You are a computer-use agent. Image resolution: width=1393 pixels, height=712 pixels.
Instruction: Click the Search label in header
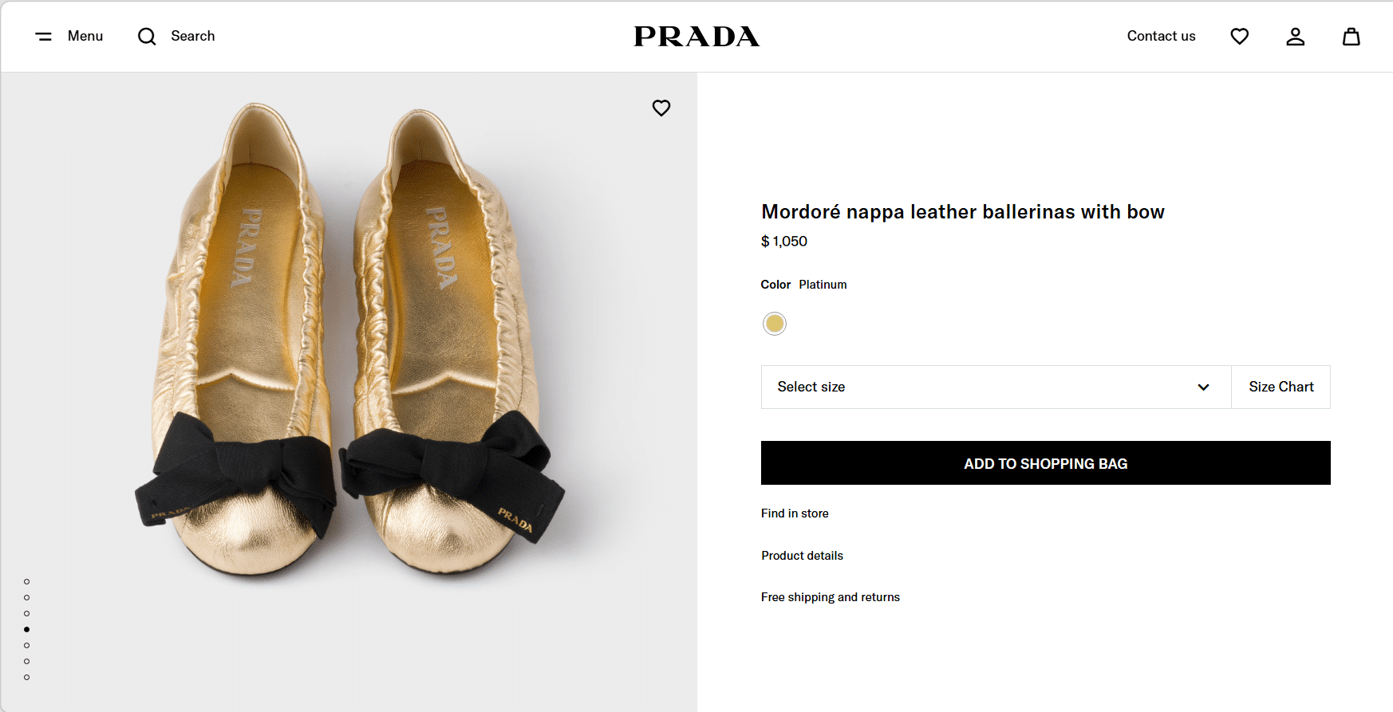pos(193,37)
